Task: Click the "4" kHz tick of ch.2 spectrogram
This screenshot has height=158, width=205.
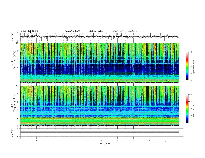Action: point(18,110)
